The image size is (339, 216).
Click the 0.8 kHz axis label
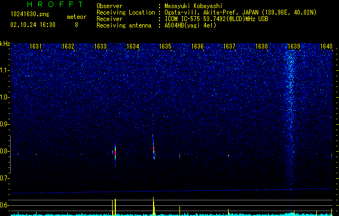tap(4, 151)
